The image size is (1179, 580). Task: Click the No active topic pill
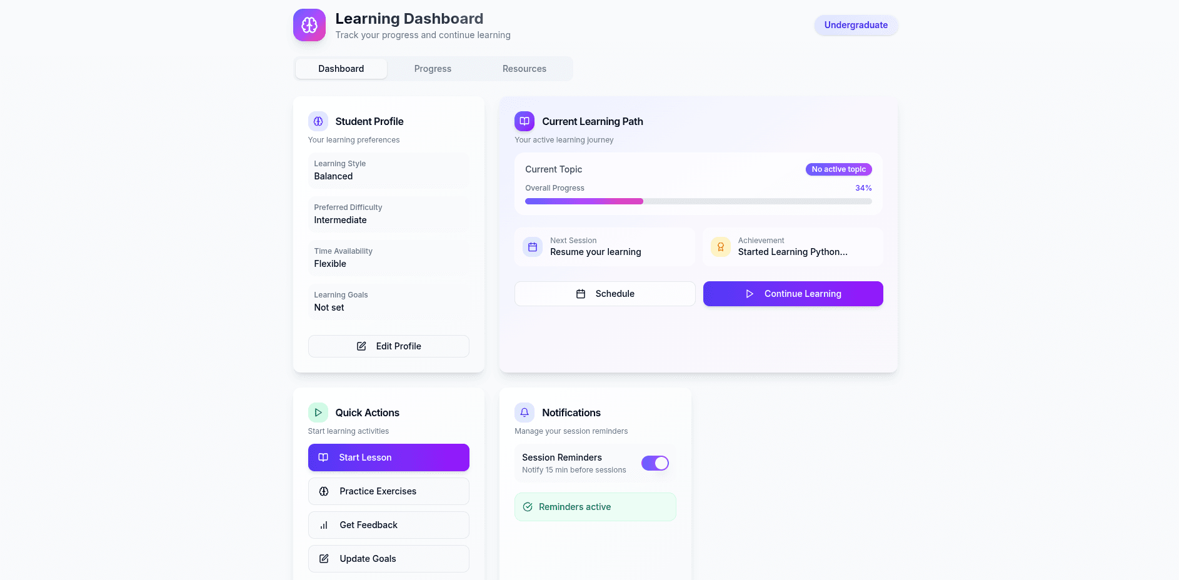click(838, 169)
